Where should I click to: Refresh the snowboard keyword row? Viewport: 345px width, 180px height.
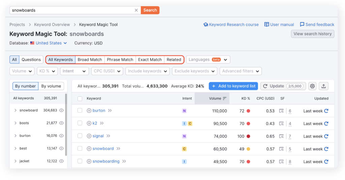pos(326,149)
